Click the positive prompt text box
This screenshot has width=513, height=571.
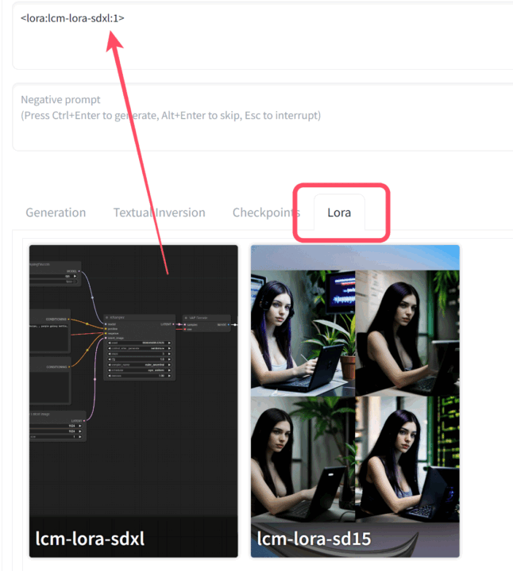(x=263, y=36)
